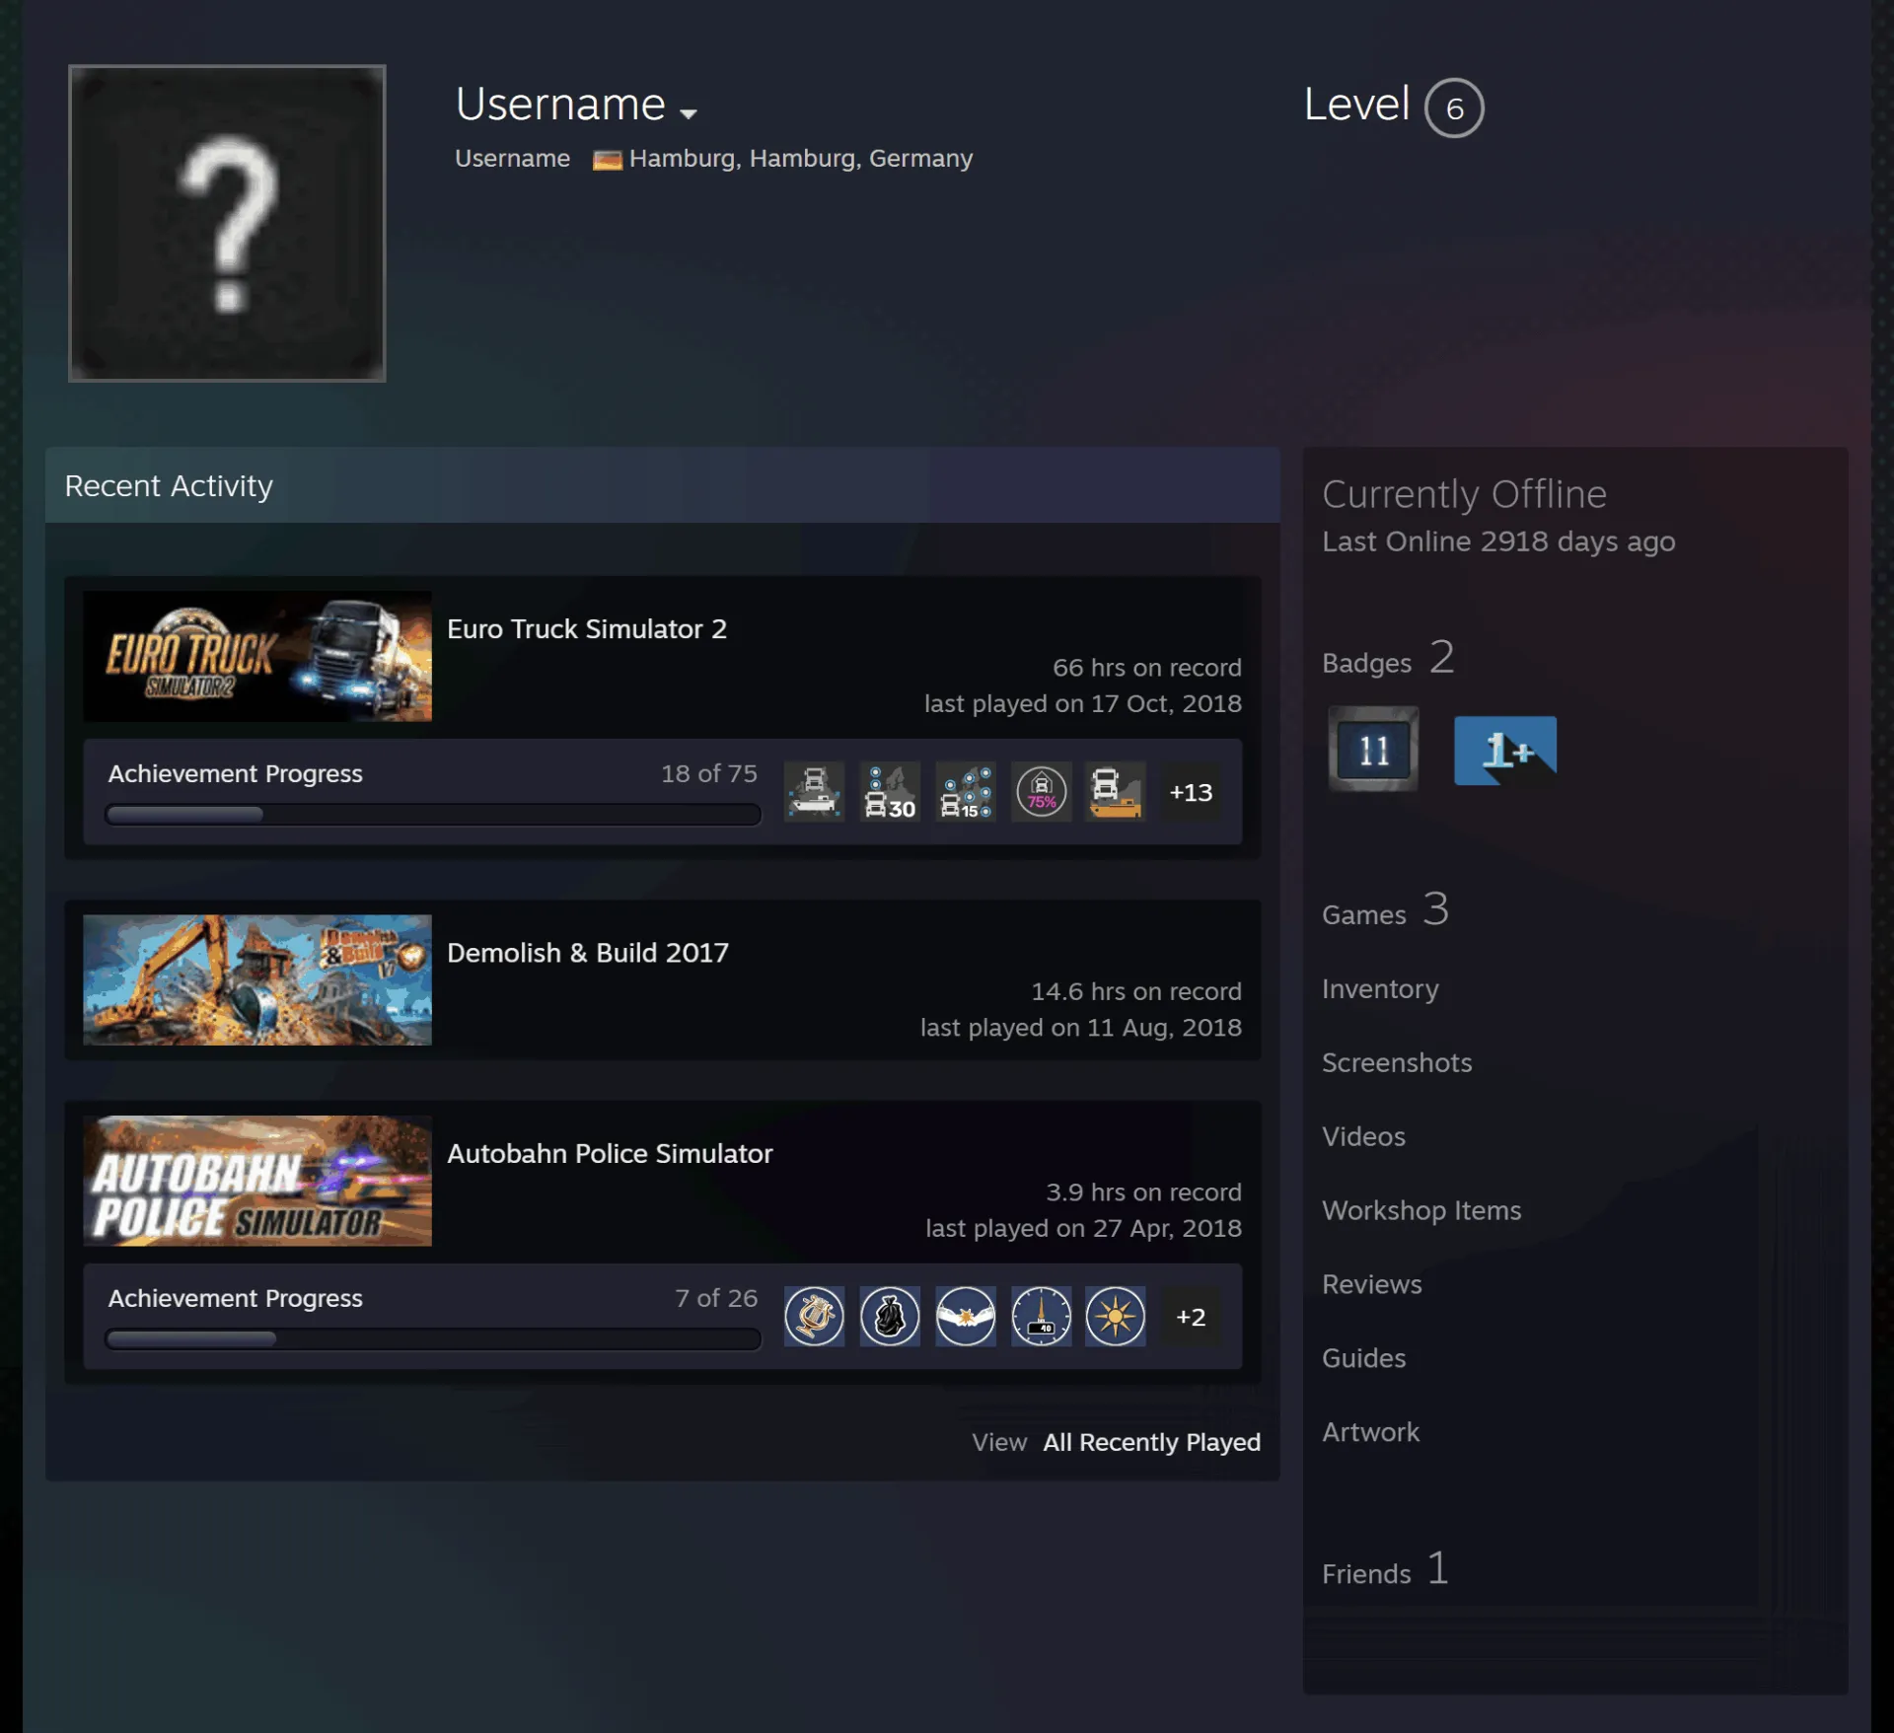Viewport: 1894px width, 1733px height.
Task: Click the level 6 circle badge
Action: (1453, 108)
